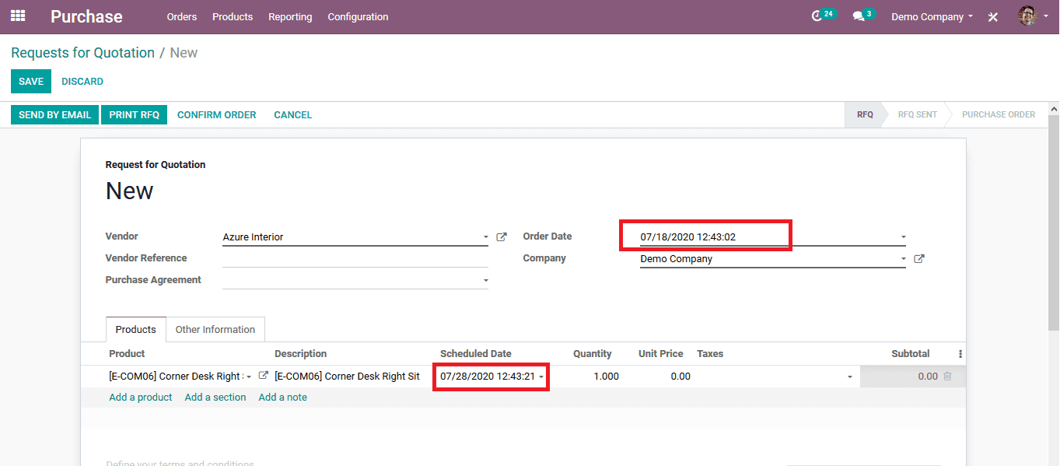This screenshot has width=1060, height=466.
Task: Open Company external link icon
Action: click(919, 259)
